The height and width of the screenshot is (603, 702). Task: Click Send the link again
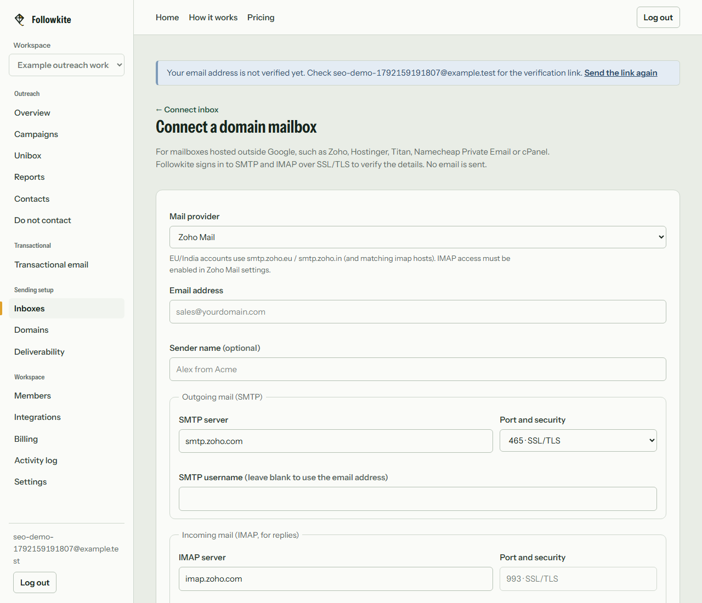click(x=621, y=73)
